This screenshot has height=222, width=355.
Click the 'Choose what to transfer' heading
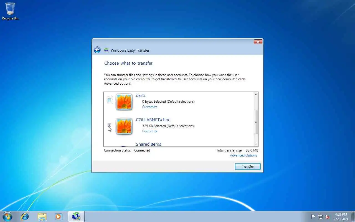[x=128, y=63]
